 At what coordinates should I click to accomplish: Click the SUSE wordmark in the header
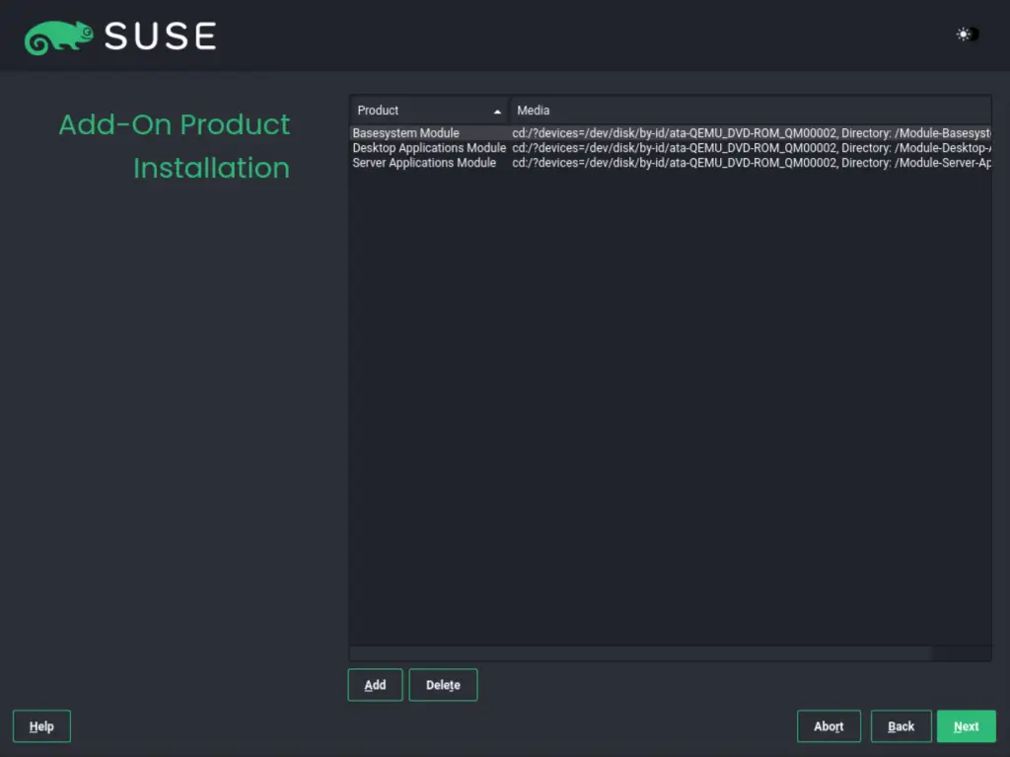(158, 36)
